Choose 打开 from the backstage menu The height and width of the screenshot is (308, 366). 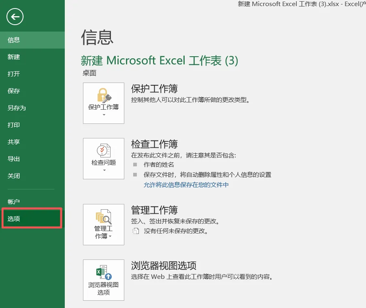(32, 74)
